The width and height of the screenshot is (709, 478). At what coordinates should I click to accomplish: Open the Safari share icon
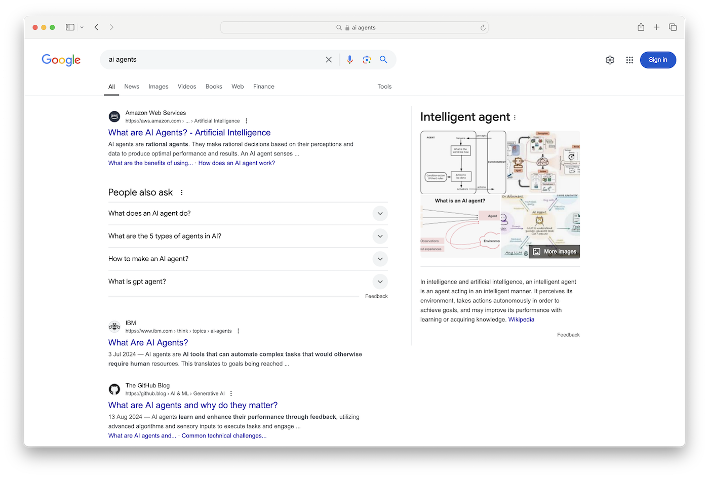click(x=641, y=27)
